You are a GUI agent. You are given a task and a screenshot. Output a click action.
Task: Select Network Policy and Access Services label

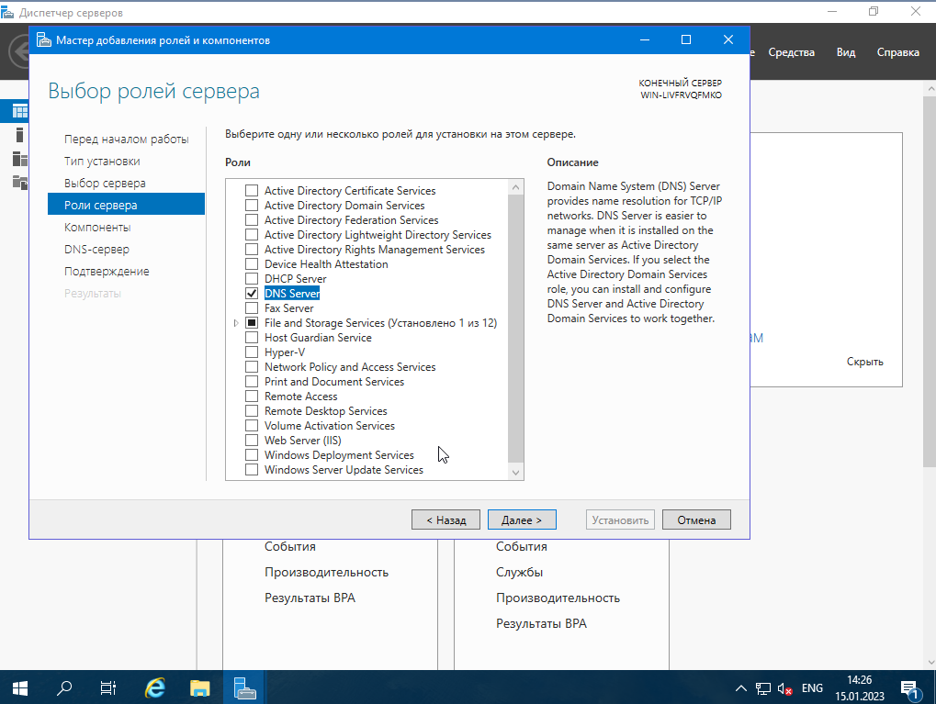[350, 367]
